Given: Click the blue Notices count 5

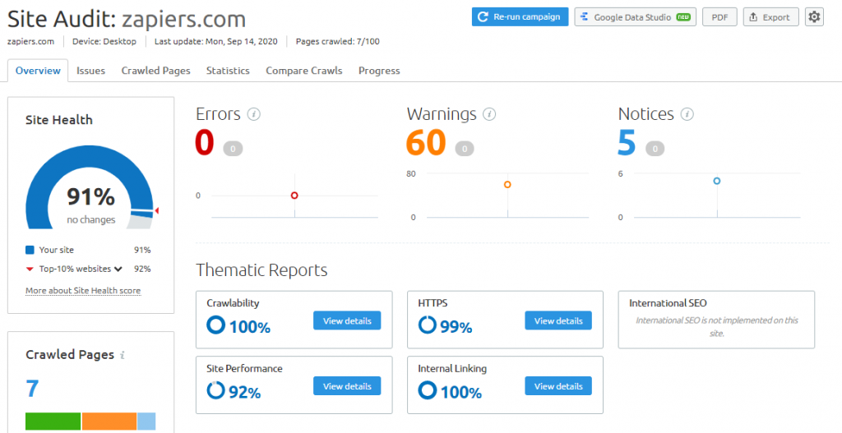Looking at the screenshot, I should pyautogui.click(x=627, y=143).
